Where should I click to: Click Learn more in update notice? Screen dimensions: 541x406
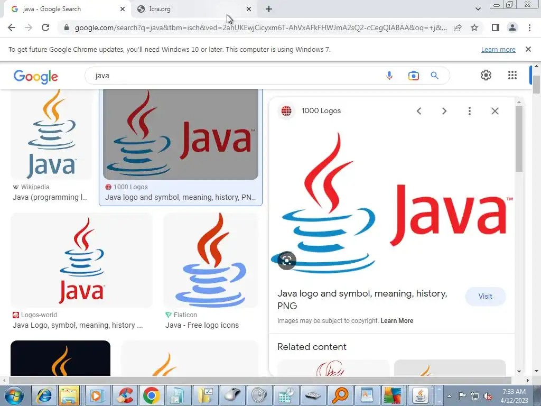pyautogui.click(x=498, y=49)
